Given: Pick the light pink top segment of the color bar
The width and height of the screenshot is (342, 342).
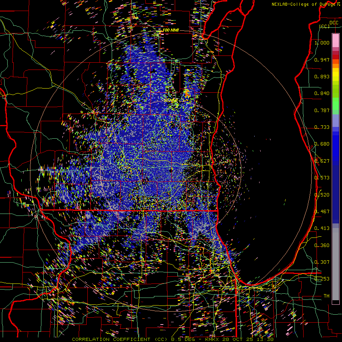Looking at the screenshot, I should coord(336,40).
